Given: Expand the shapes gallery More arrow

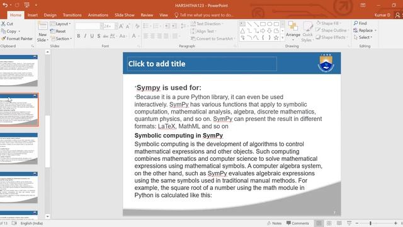Looking at the screenshot, I should [x=283, y=38].
